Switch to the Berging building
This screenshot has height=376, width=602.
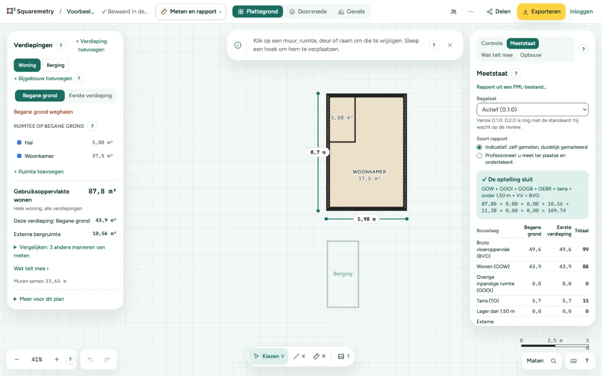pos(56,65)
